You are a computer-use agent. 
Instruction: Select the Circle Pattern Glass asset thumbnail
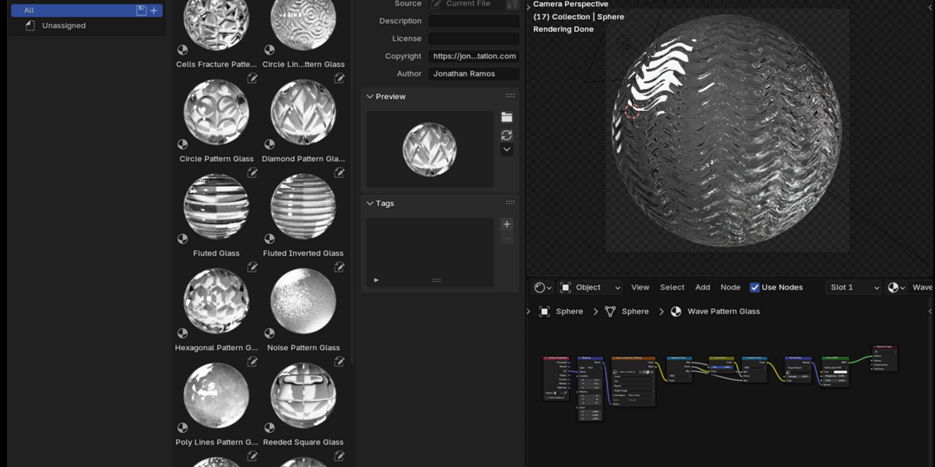click(x=216, y=113)
